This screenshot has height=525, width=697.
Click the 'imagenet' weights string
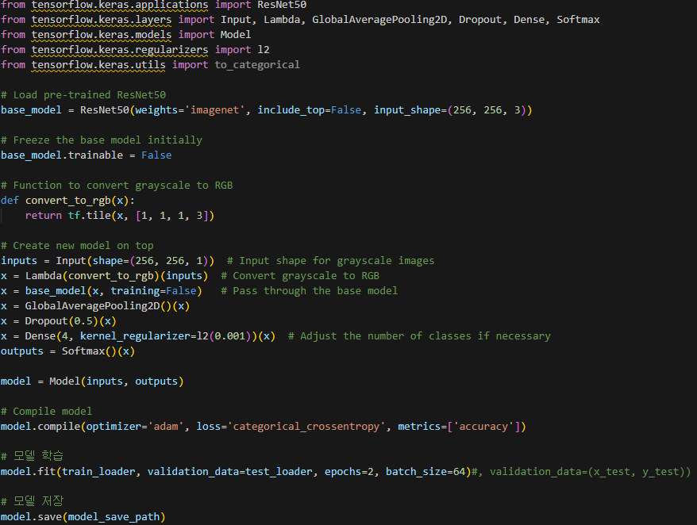click(x=214, y=110)
